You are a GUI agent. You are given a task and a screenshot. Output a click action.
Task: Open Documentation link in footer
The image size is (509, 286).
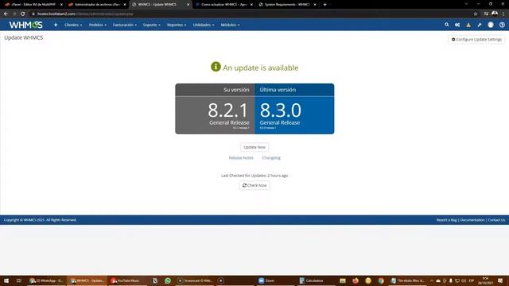tap(472, 220)
